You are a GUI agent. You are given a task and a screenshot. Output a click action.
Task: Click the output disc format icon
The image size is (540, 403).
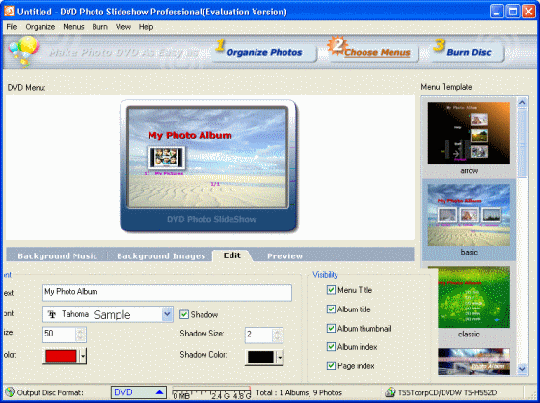(11, 392)
